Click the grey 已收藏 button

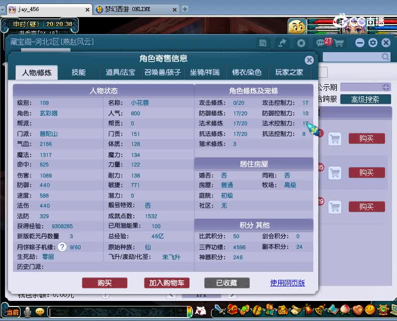[x=227, y=283]
